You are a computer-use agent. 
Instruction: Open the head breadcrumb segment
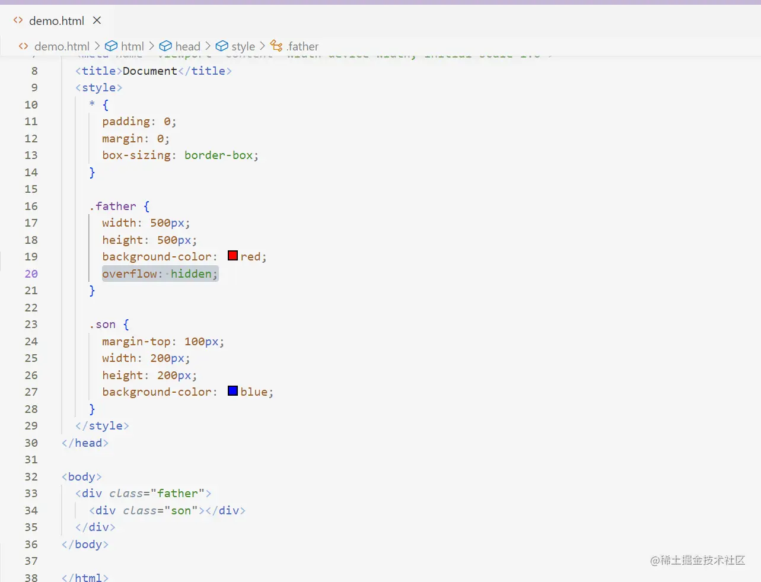187,46
